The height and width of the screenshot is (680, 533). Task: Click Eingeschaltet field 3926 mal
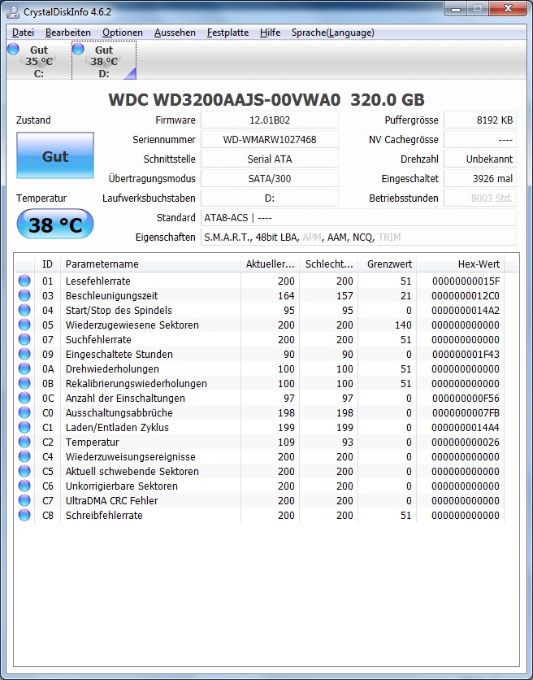[x=480, y=179]
